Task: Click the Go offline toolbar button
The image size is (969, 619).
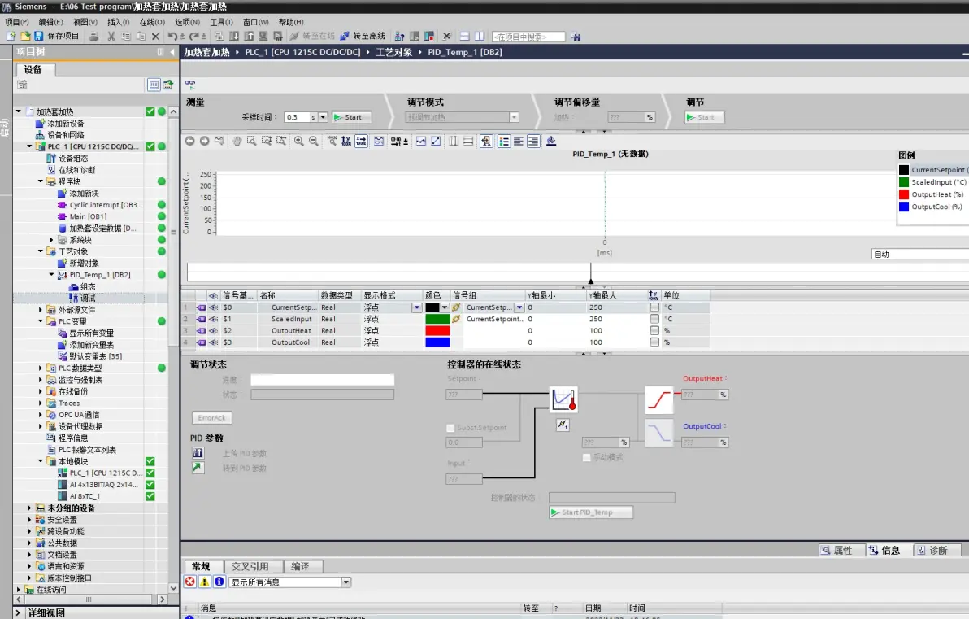Action: [x=363, y=37]
